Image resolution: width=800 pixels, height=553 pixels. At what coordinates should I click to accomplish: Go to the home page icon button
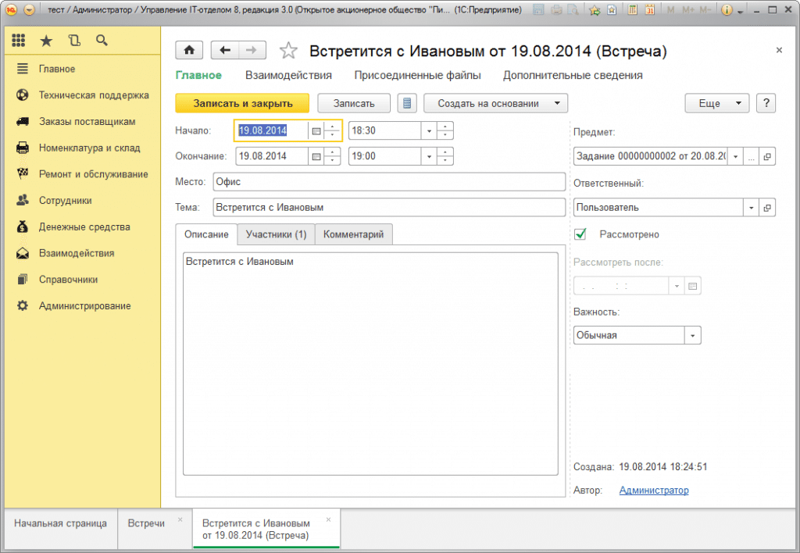point(189,50)
